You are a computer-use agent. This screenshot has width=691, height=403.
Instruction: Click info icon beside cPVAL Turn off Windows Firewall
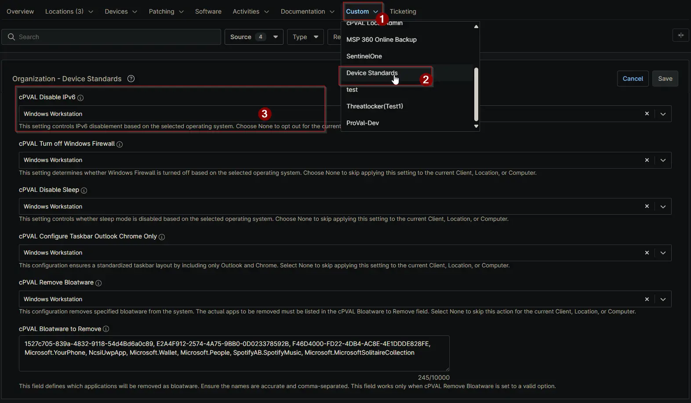120,144
